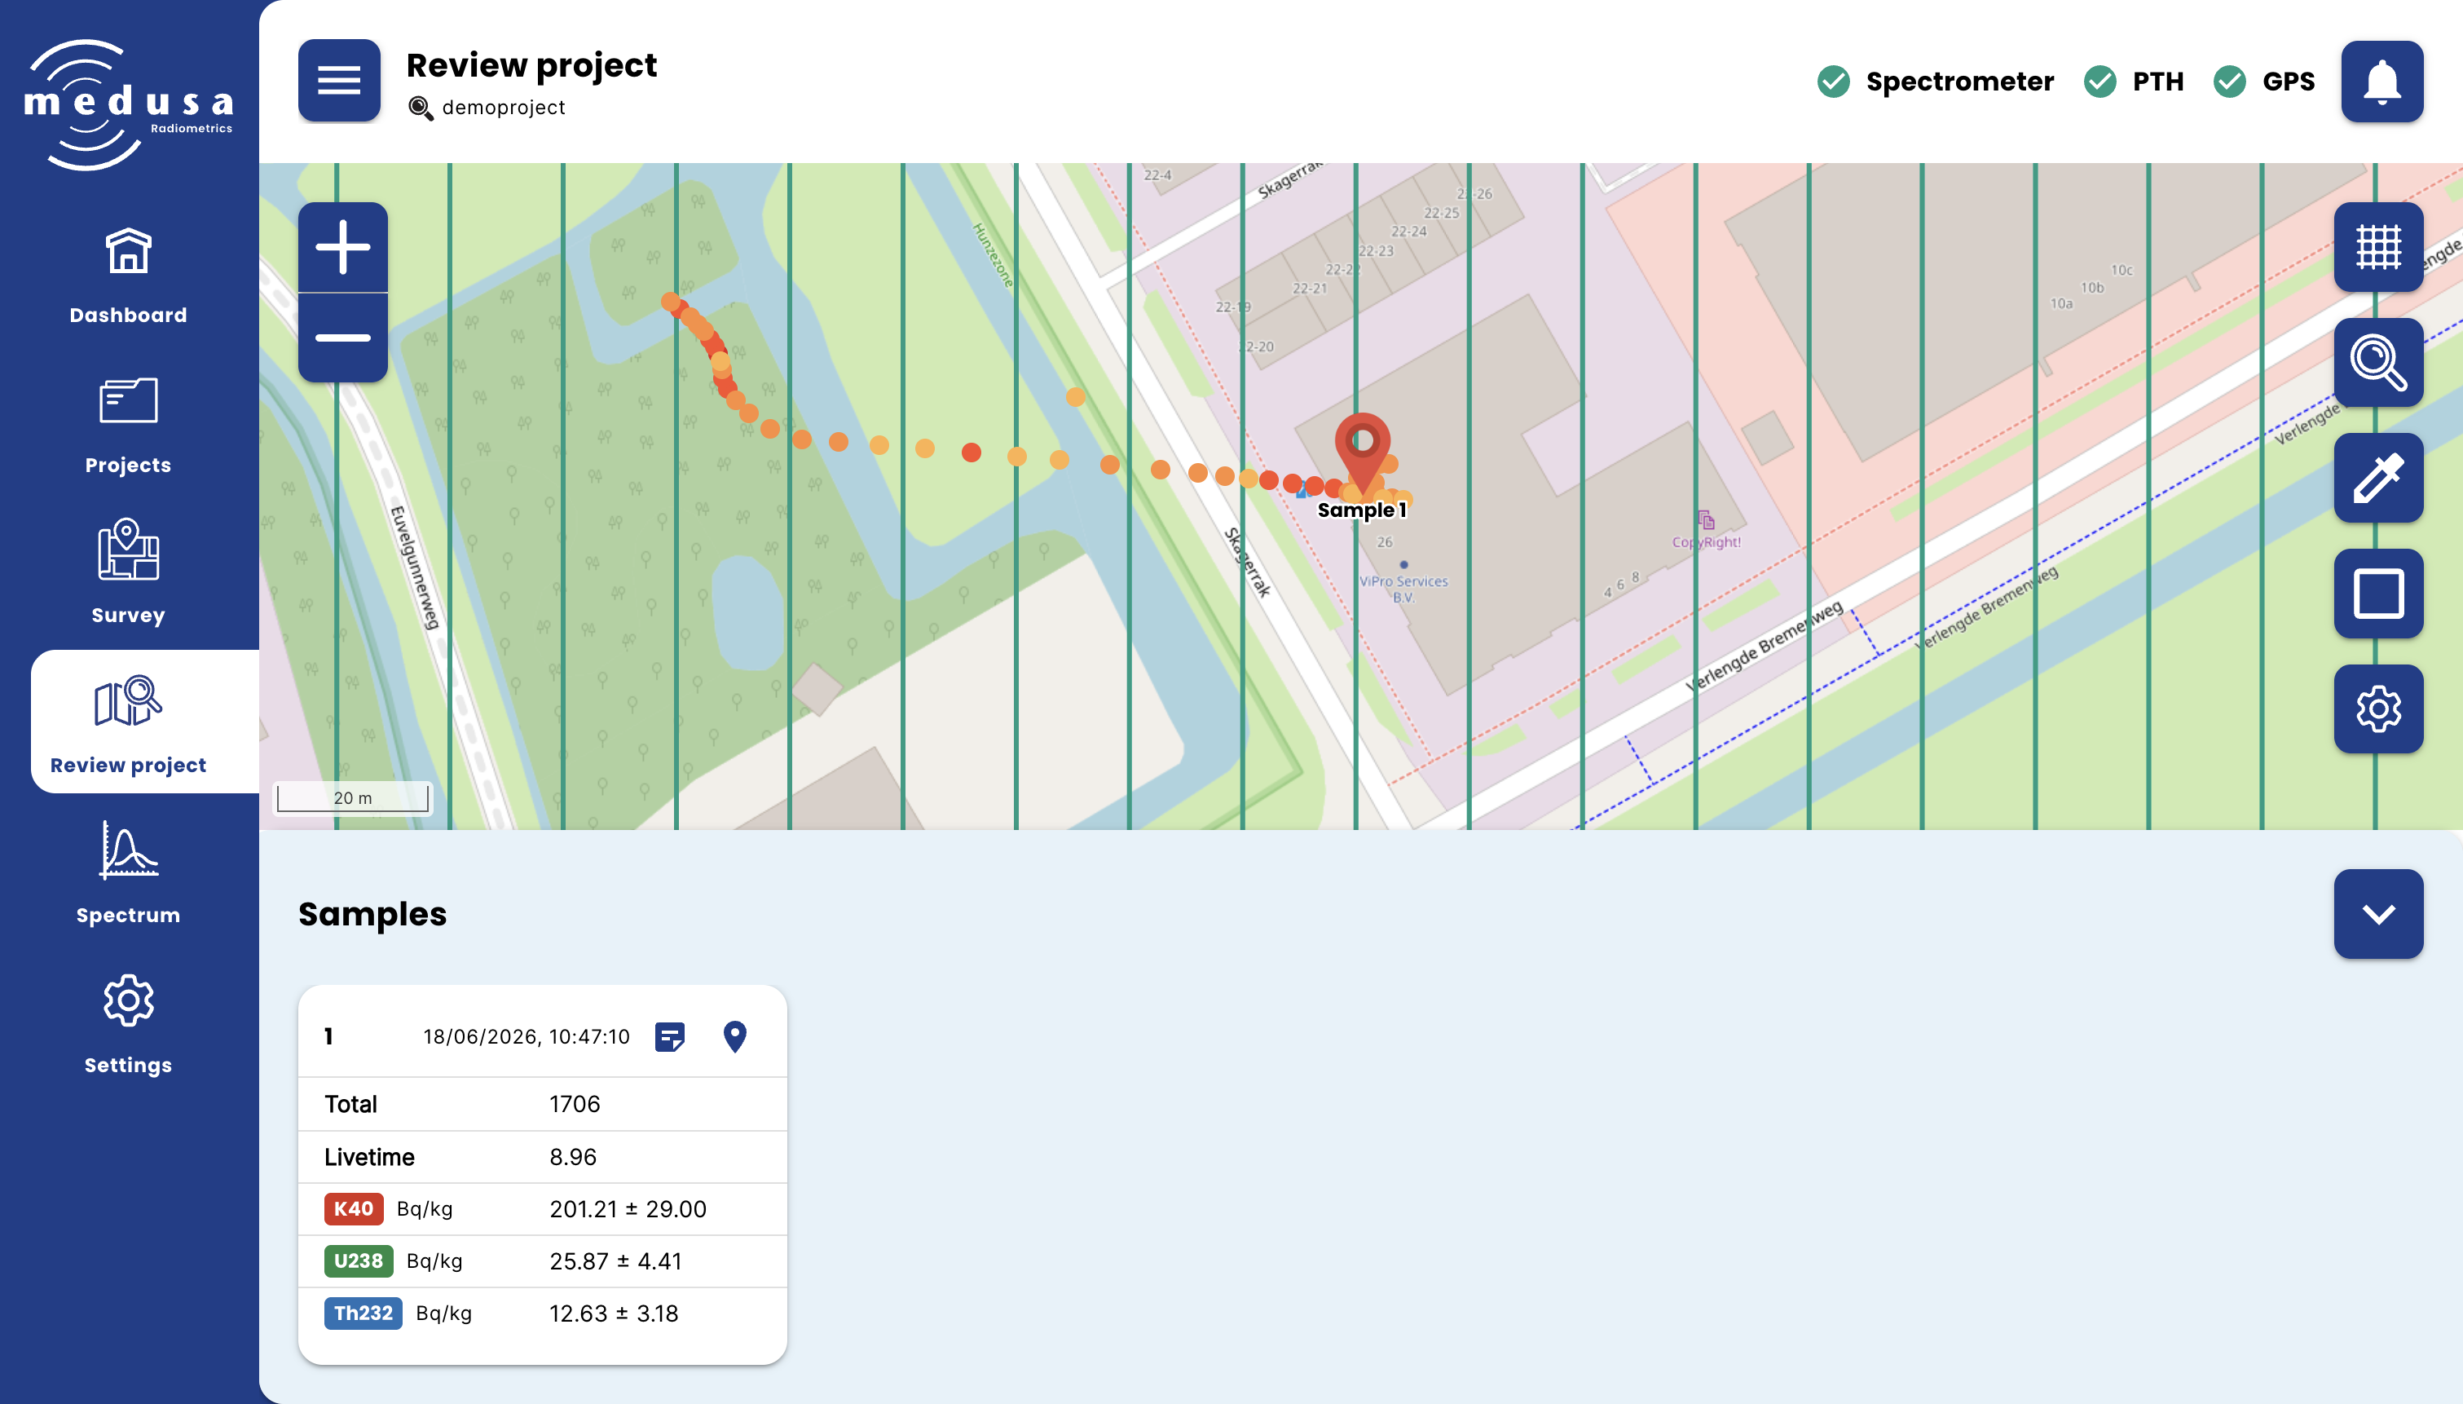Click the red K40 badge
This screenshot has width=2463, height=1404.
point(354,1209)
